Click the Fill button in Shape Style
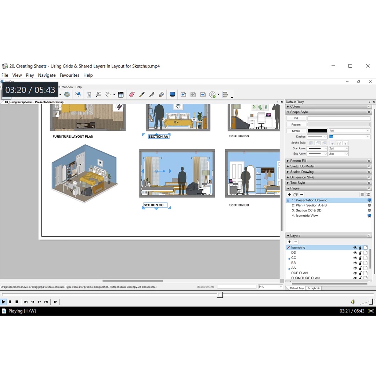376x376 pixels. point(296,119)
